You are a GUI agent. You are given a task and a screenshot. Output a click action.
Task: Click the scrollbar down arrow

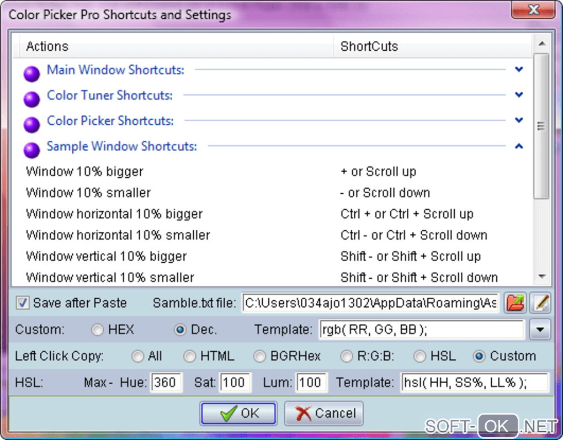542,276
